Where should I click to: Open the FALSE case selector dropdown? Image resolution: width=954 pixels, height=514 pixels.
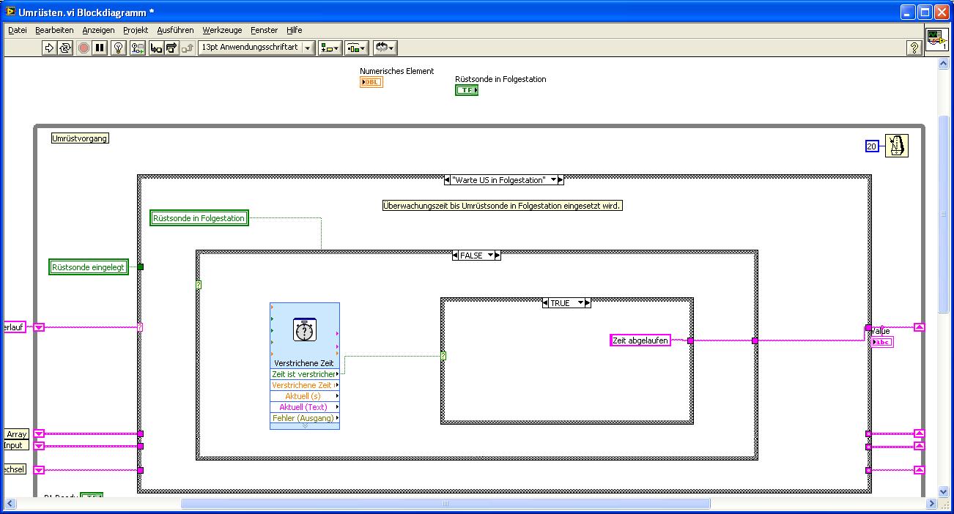coord(490,256)
